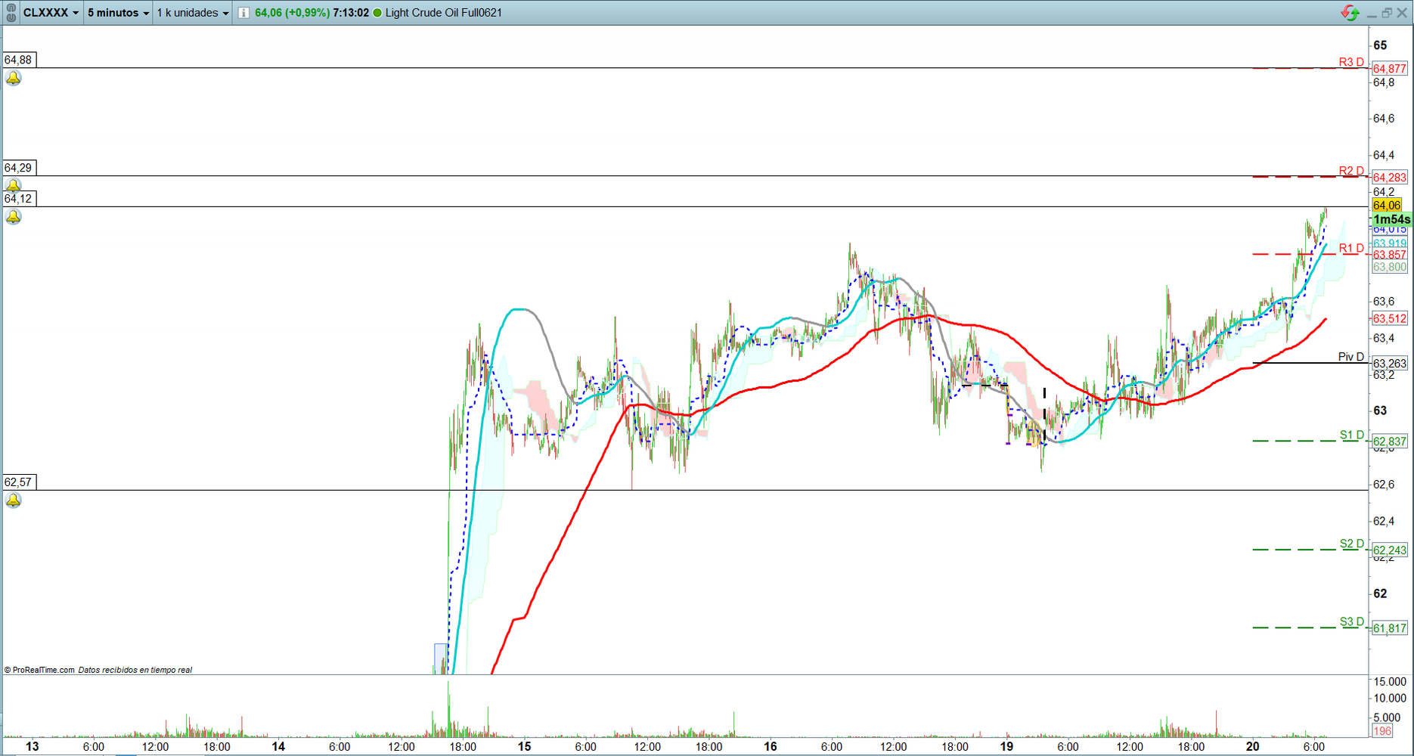Open the 5 minutos timeframe dropdown
Viewport: 1414px width, 756px height.
coord(118,13)
